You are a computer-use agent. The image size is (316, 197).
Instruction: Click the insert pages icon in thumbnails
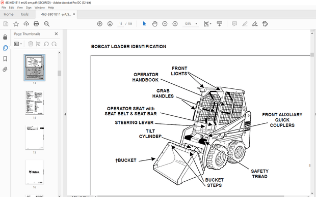tap(38, 44)
